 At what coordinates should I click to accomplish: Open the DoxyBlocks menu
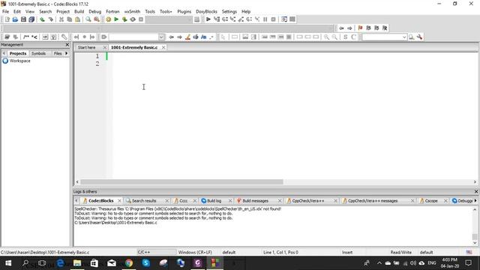click(206, 11)
